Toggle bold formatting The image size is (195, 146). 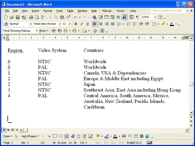coord(76,24)
